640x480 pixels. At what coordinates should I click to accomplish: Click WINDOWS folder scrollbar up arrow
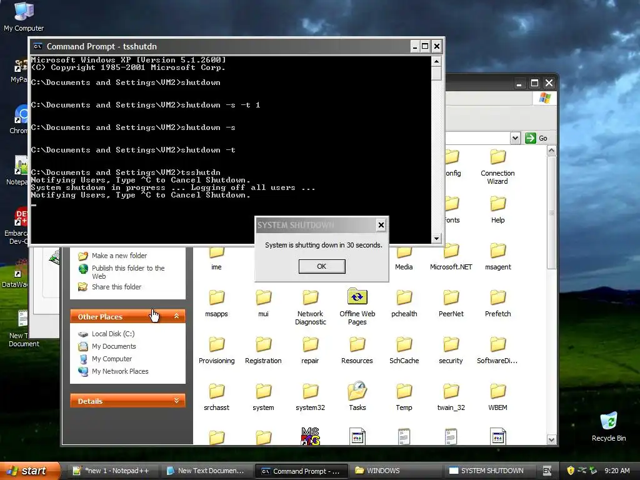(x=551, y=151)
